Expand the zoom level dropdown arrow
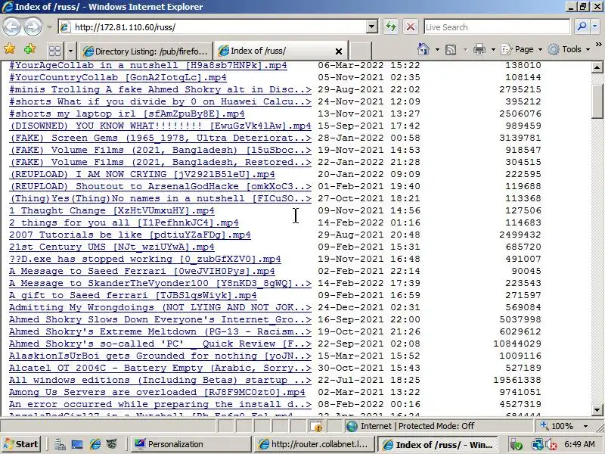The height and width of the screenshot is (454, 605). [x=585, y=427]
